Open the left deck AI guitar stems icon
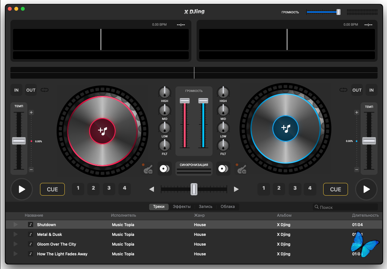 pyautogui.click(x=148, y=169)
